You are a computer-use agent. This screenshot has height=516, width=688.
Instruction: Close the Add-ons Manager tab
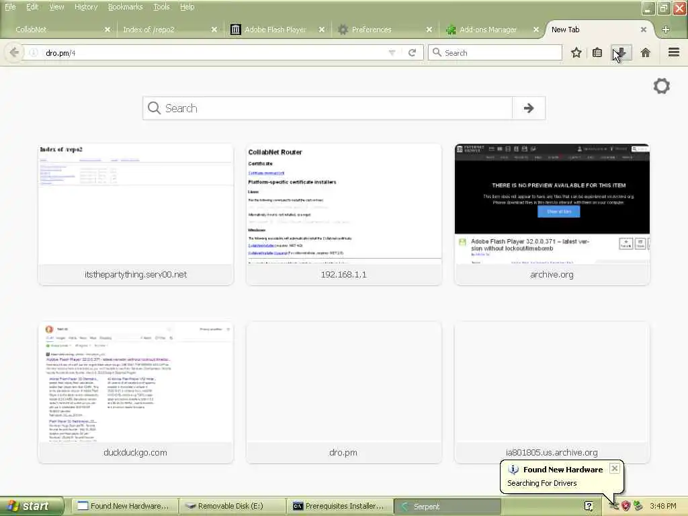(x=536, y=30)
